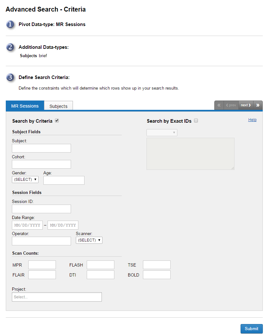
Task: Open the dropdown above the Exact IDs box
Action: [162, 132]
